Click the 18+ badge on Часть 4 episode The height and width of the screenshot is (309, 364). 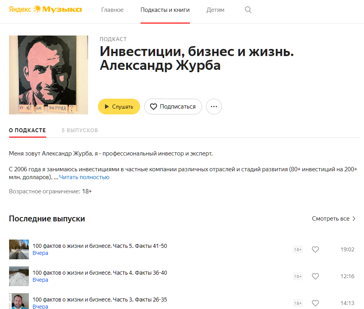point(298,277)
